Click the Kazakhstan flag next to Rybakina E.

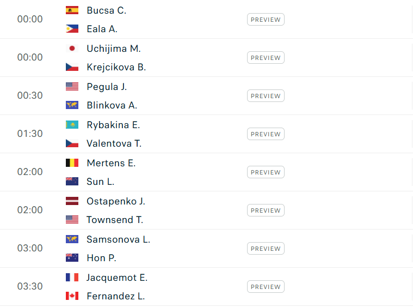tap(72, 125)
